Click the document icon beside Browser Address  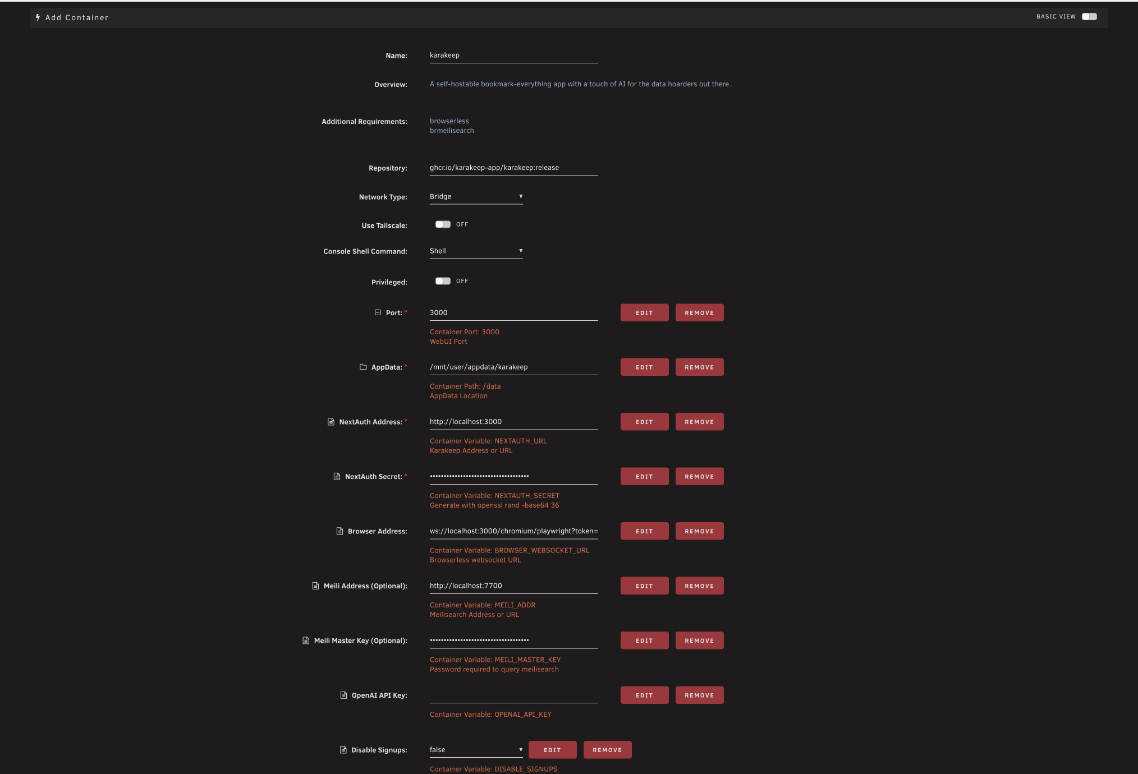coord(339,531)
